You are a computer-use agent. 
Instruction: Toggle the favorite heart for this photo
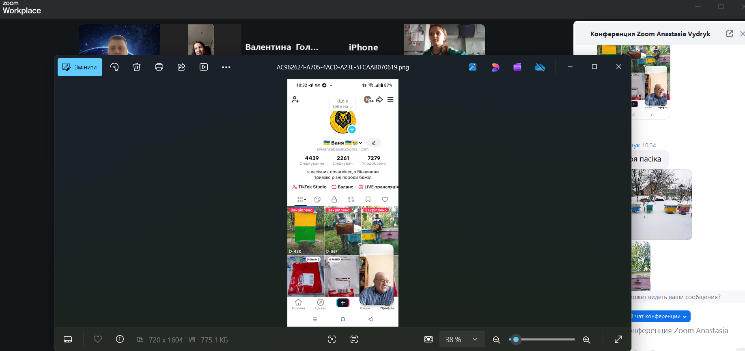tap(98, 339)
